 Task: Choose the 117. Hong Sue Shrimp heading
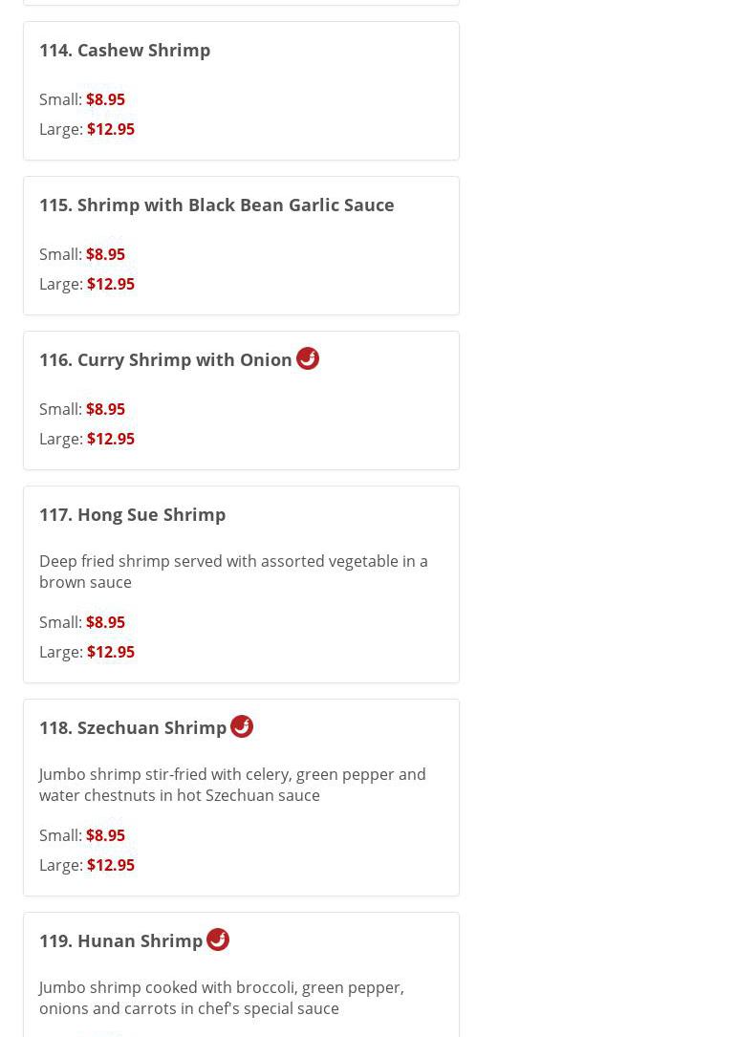[132, 514]
